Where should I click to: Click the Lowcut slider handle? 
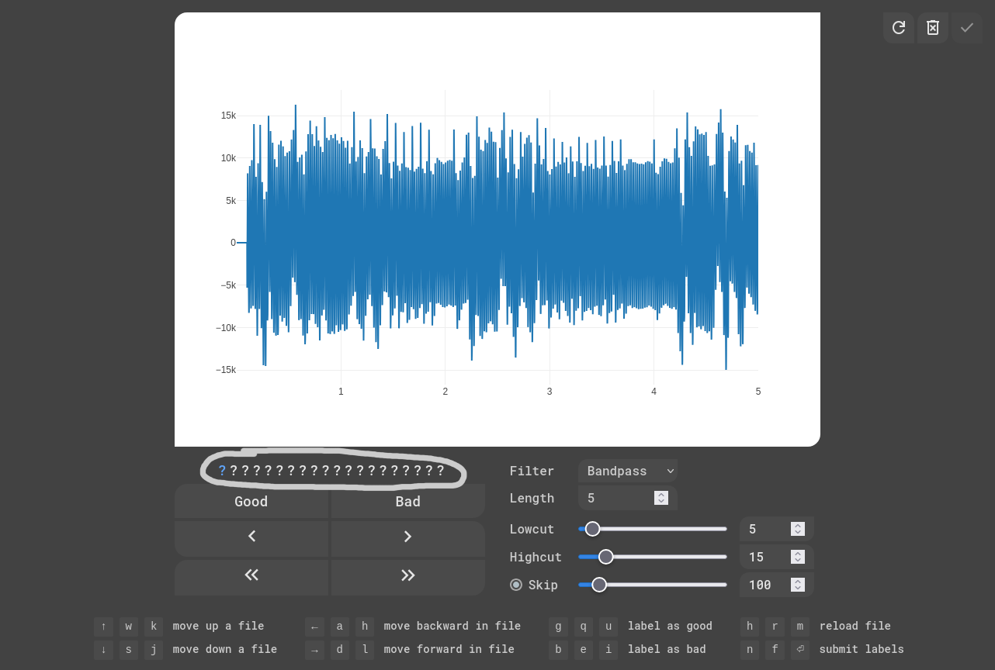pos(592,529)
